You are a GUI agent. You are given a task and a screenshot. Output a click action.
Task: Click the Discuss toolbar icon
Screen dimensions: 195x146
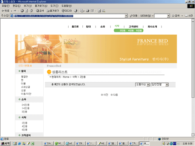point(99,11)
